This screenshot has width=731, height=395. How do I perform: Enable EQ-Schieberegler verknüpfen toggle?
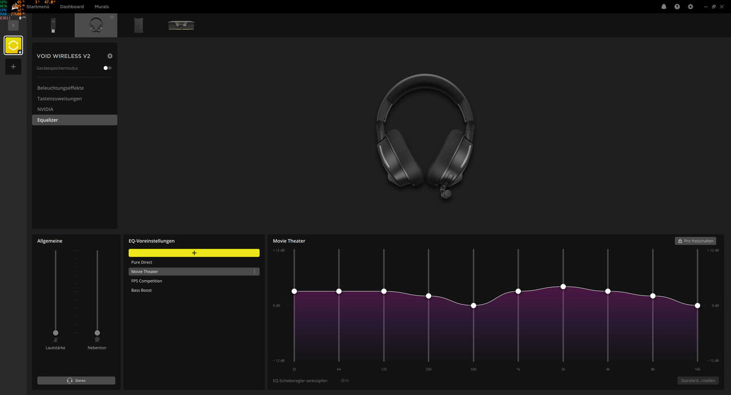(344, 380)
